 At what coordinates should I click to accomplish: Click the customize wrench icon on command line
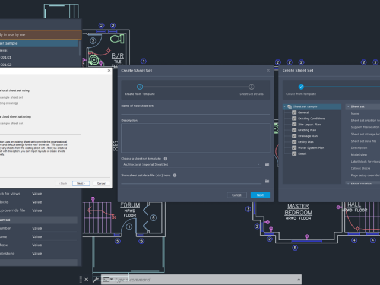point(95,279)
